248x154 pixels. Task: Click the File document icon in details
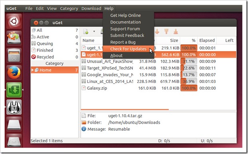pyautogui.click(x=84, y=116)
